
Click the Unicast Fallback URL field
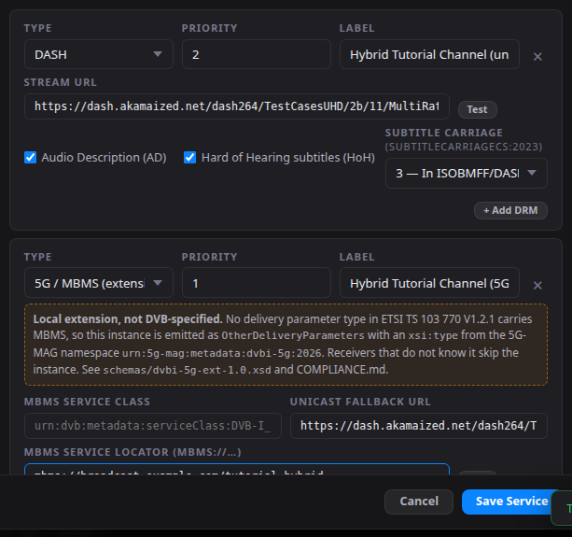(419, 426)
